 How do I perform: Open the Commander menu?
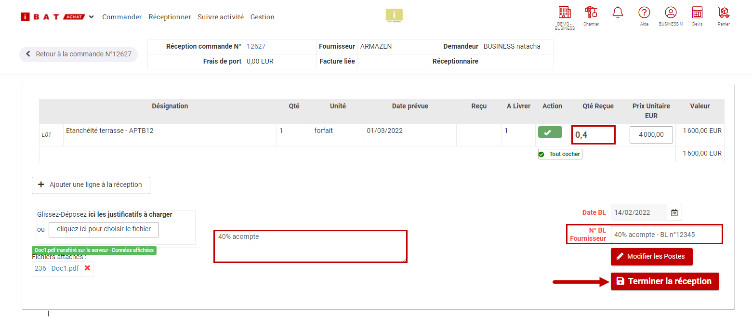122,17
